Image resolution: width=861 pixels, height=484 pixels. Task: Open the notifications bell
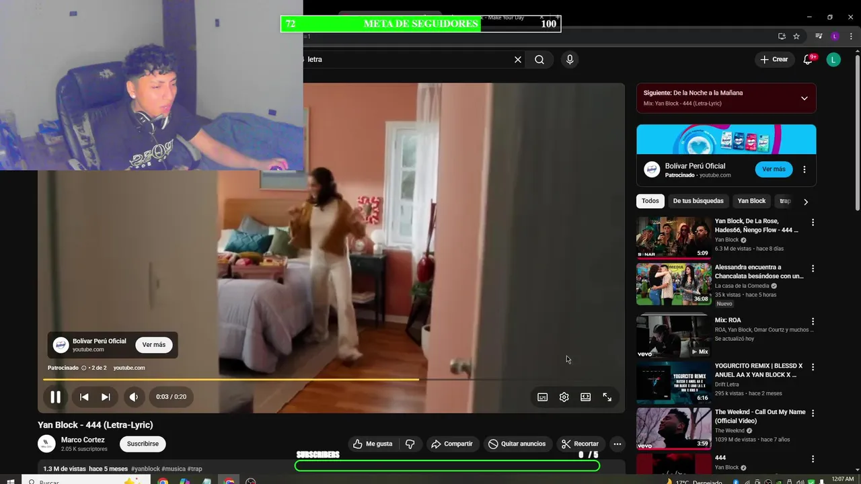click(809, 59)
